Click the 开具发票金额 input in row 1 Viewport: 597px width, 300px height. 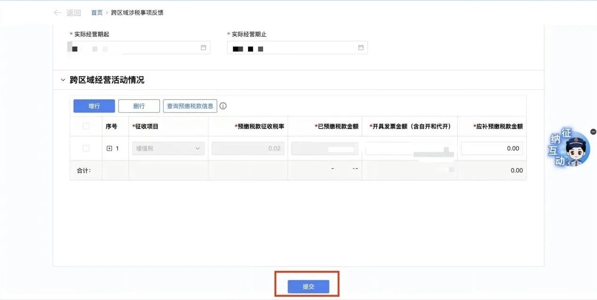[409, 148]
